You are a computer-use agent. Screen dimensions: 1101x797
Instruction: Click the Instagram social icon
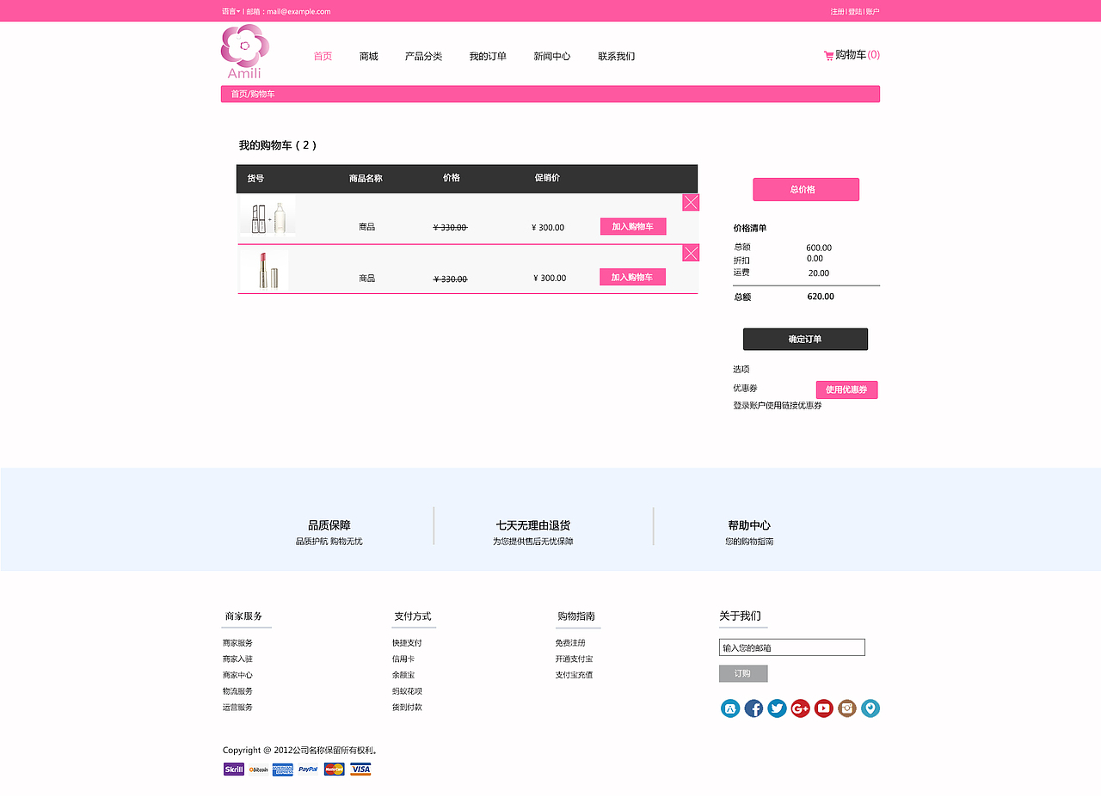click(846, 708)
